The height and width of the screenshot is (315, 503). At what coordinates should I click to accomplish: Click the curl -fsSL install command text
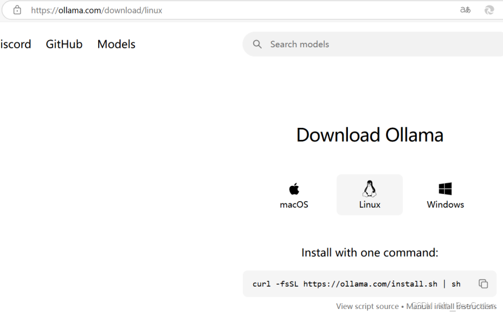356,284
